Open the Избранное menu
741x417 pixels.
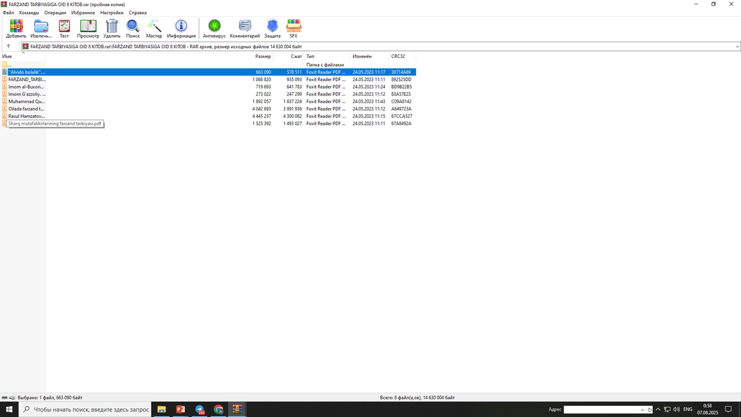click(83, 12)
